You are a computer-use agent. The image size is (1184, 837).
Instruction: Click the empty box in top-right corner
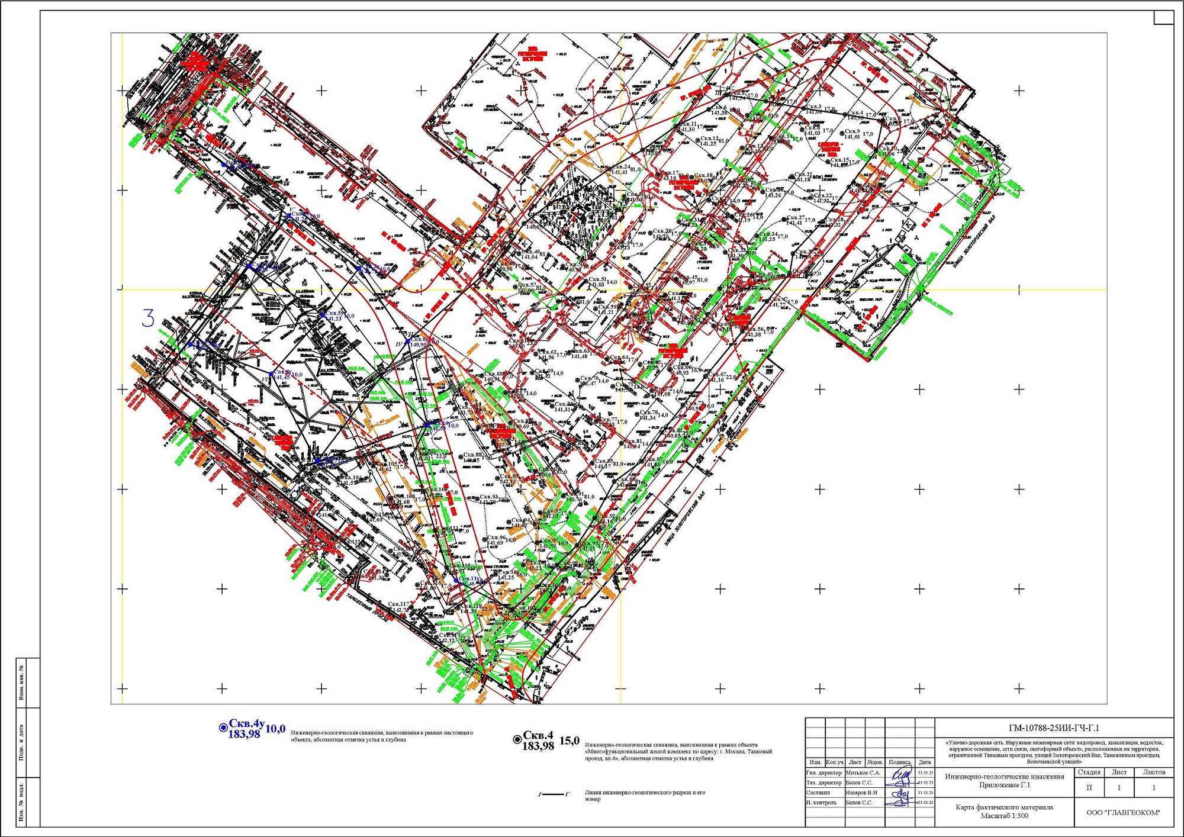pos(1164,17)
